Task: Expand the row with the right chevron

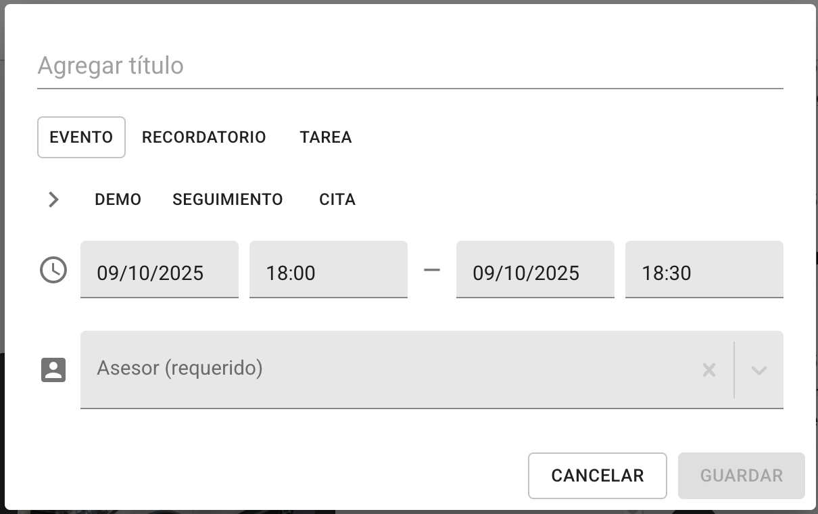Action: [x=53, y=200]
